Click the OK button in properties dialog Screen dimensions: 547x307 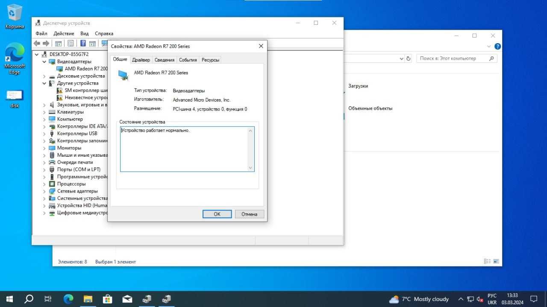click(x=217, y=214)
